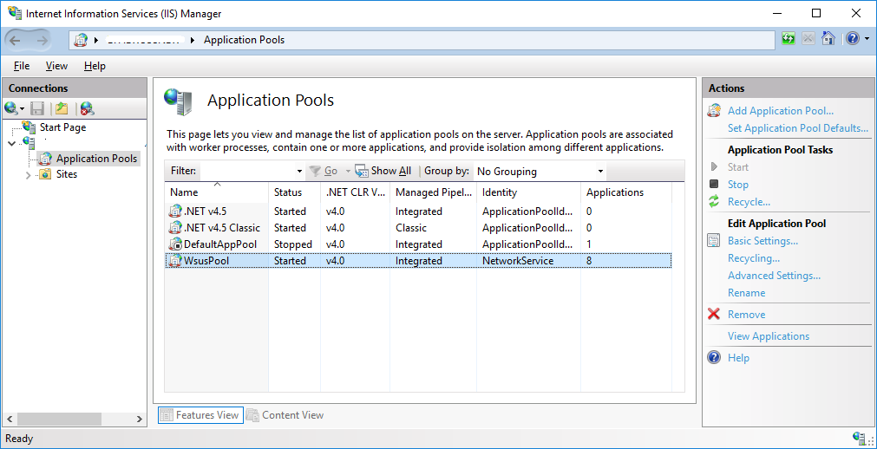The image size is (877, 449).
Task: Click the .NET v4.5 pool icon
Action: 175,211
